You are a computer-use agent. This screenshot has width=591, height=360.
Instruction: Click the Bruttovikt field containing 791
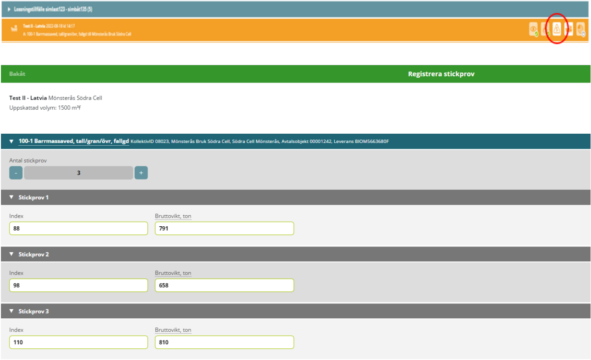click(224, 229)
